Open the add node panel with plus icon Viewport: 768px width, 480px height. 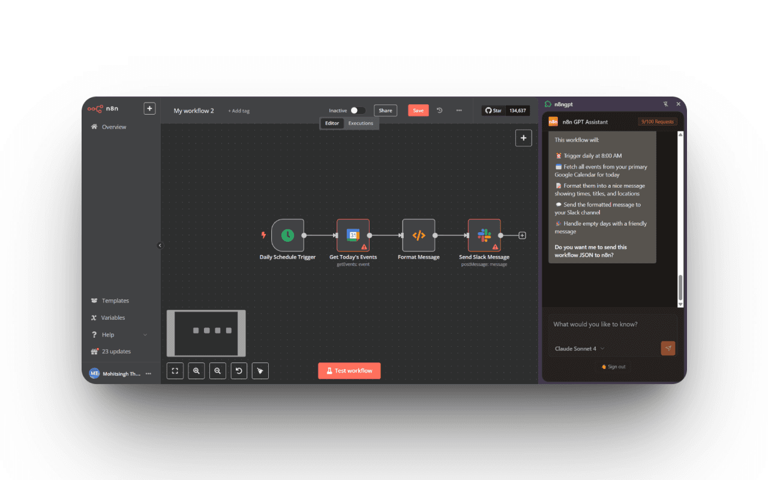[x=523, y=137]
